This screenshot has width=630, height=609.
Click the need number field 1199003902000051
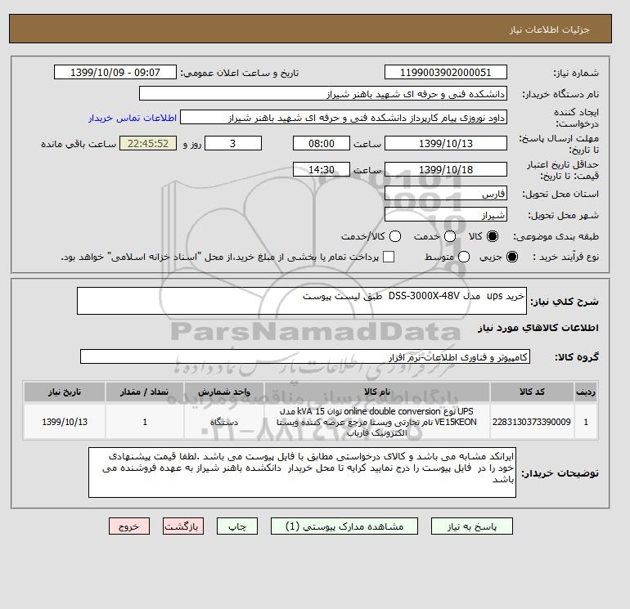click(x=446, y=73)
